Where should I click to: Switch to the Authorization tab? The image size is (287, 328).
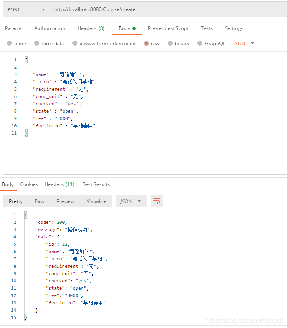[x=50, y=28]
